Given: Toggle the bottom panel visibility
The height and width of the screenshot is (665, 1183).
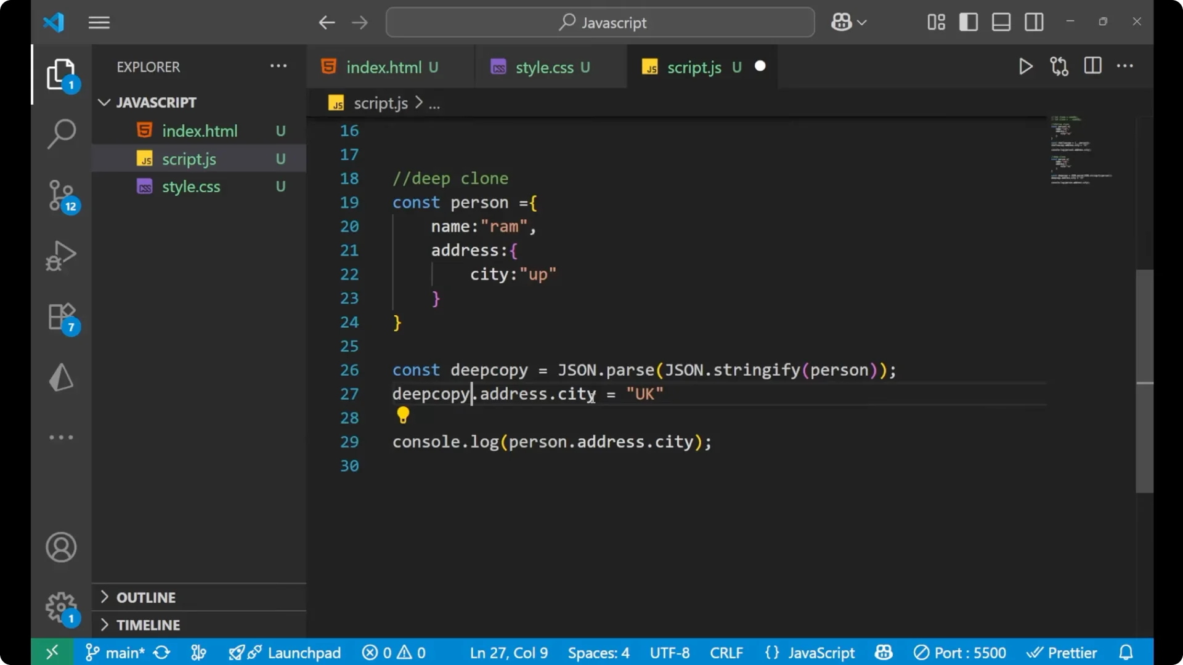Looking at the screenshot, I should 1001,22.
